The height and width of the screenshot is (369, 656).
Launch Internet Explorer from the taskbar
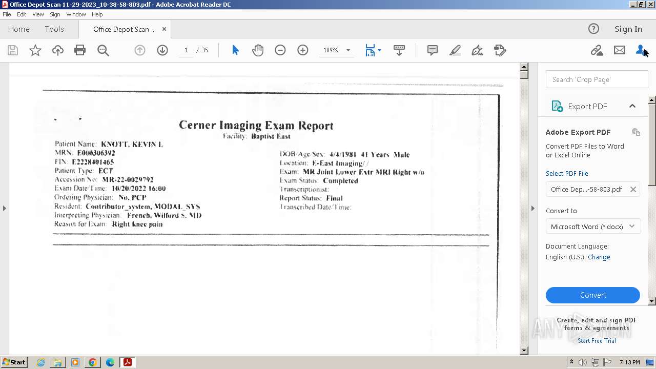(x=40, y=362)
